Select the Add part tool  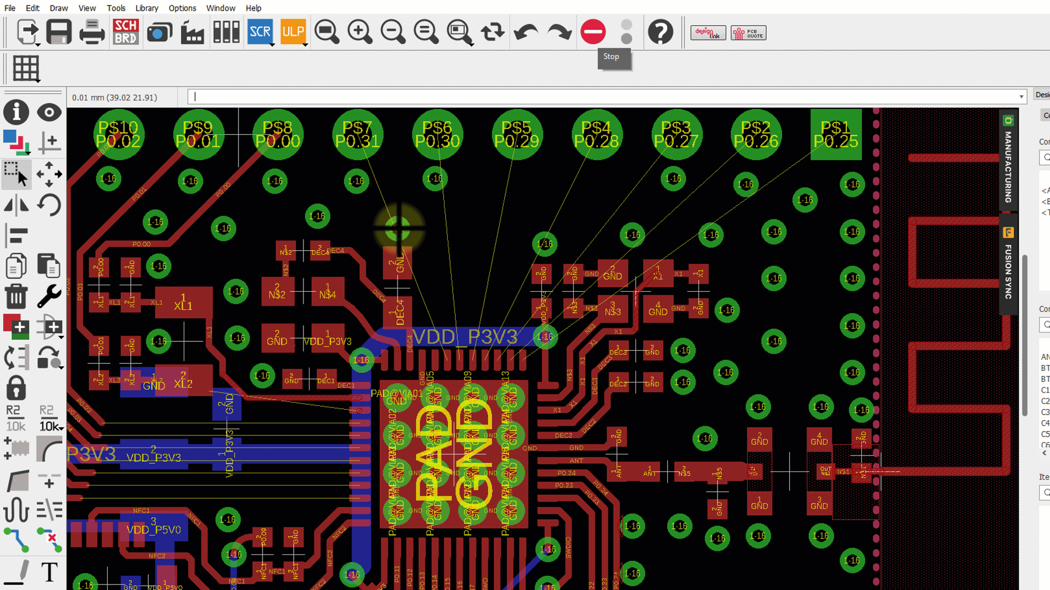click(x=16, y=327)
